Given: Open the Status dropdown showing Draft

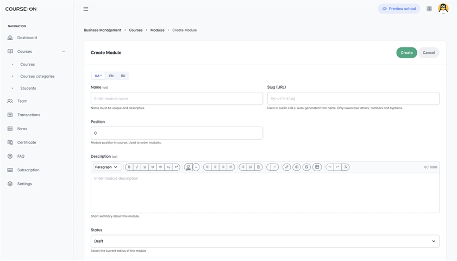Looking at the screenshot, I should (x=265, y=241).
